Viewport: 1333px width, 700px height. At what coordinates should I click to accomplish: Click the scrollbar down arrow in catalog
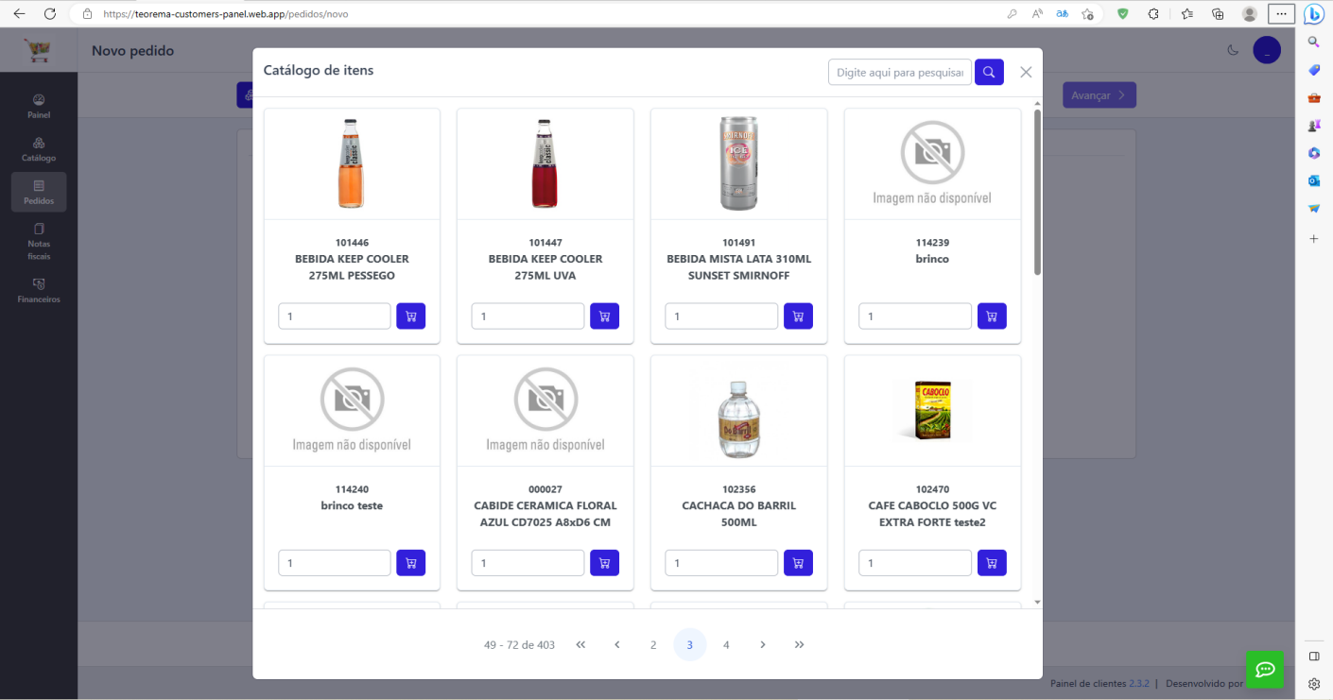1037,602
